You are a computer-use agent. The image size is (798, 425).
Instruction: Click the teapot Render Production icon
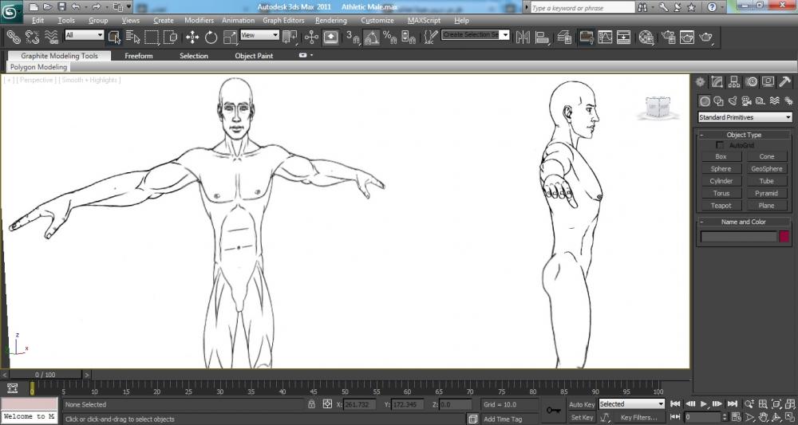point(705,37)
